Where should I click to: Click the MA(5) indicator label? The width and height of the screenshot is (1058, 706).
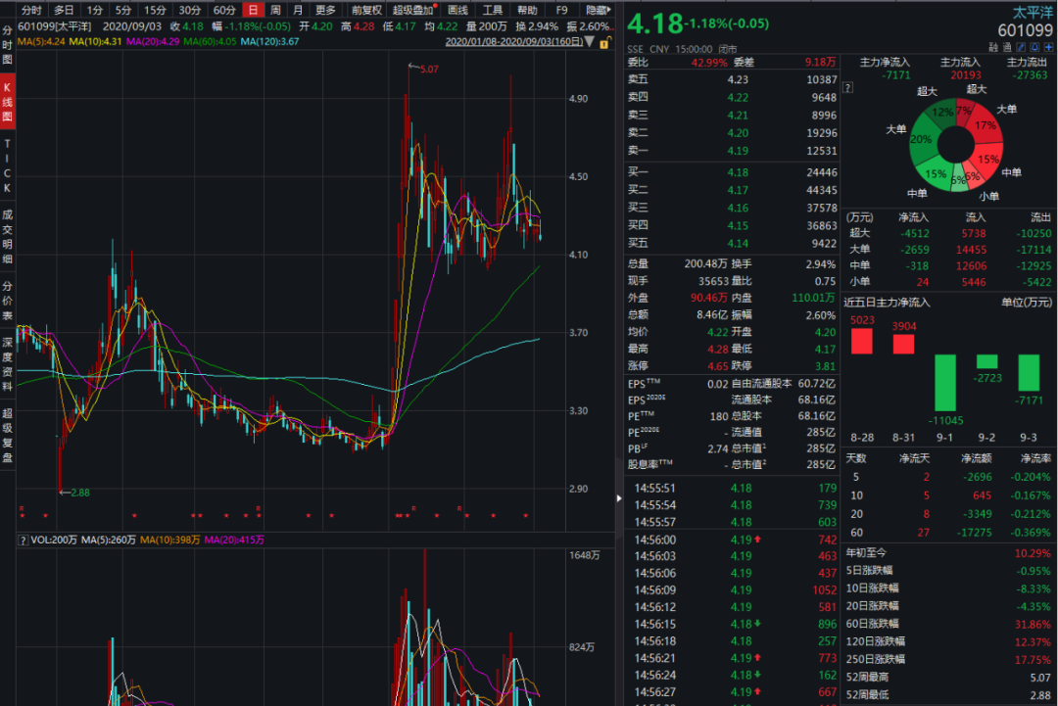click(x=41, y=42)
